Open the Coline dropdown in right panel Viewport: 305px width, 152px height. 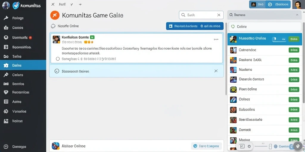tap(265, 26)
